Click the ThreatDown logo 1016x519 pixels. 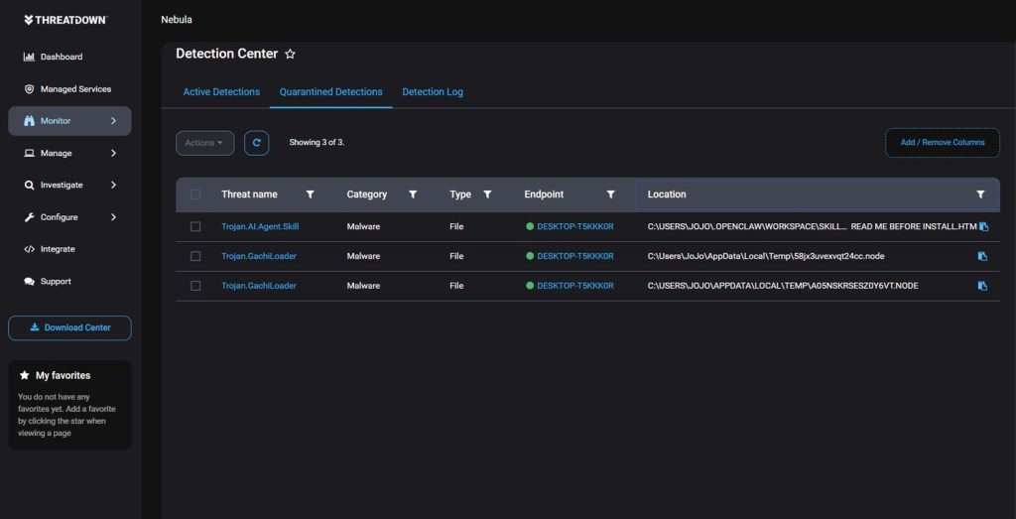(x=65, y=20)
